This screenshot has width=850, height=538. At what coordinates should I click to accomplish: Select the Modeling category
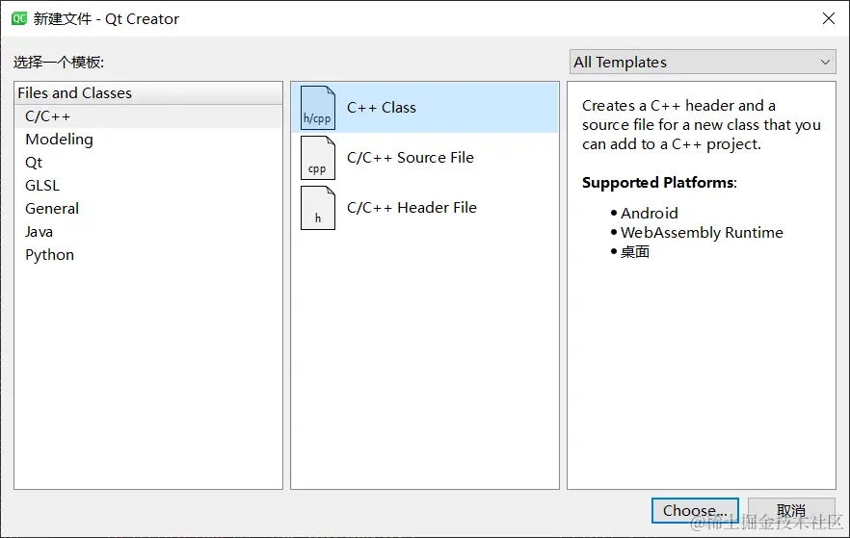59,140
